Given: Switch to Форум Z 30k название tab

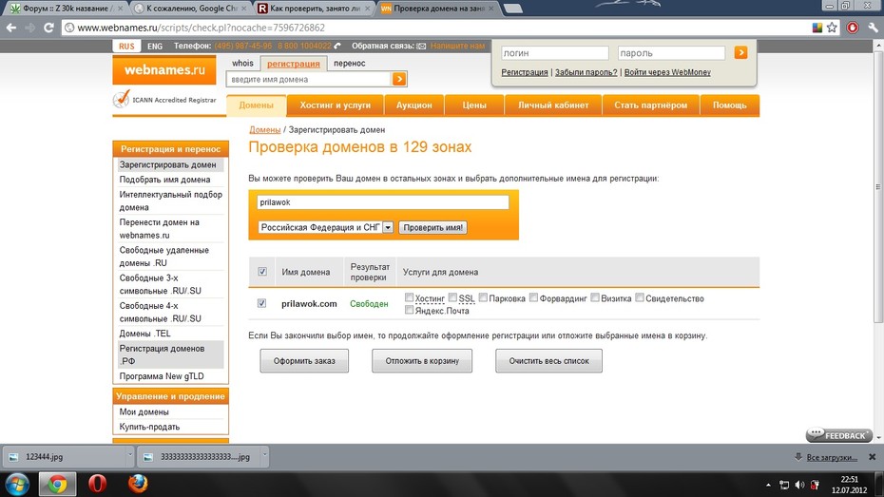Looking at the screenshot, I should (x=66, y=9).
